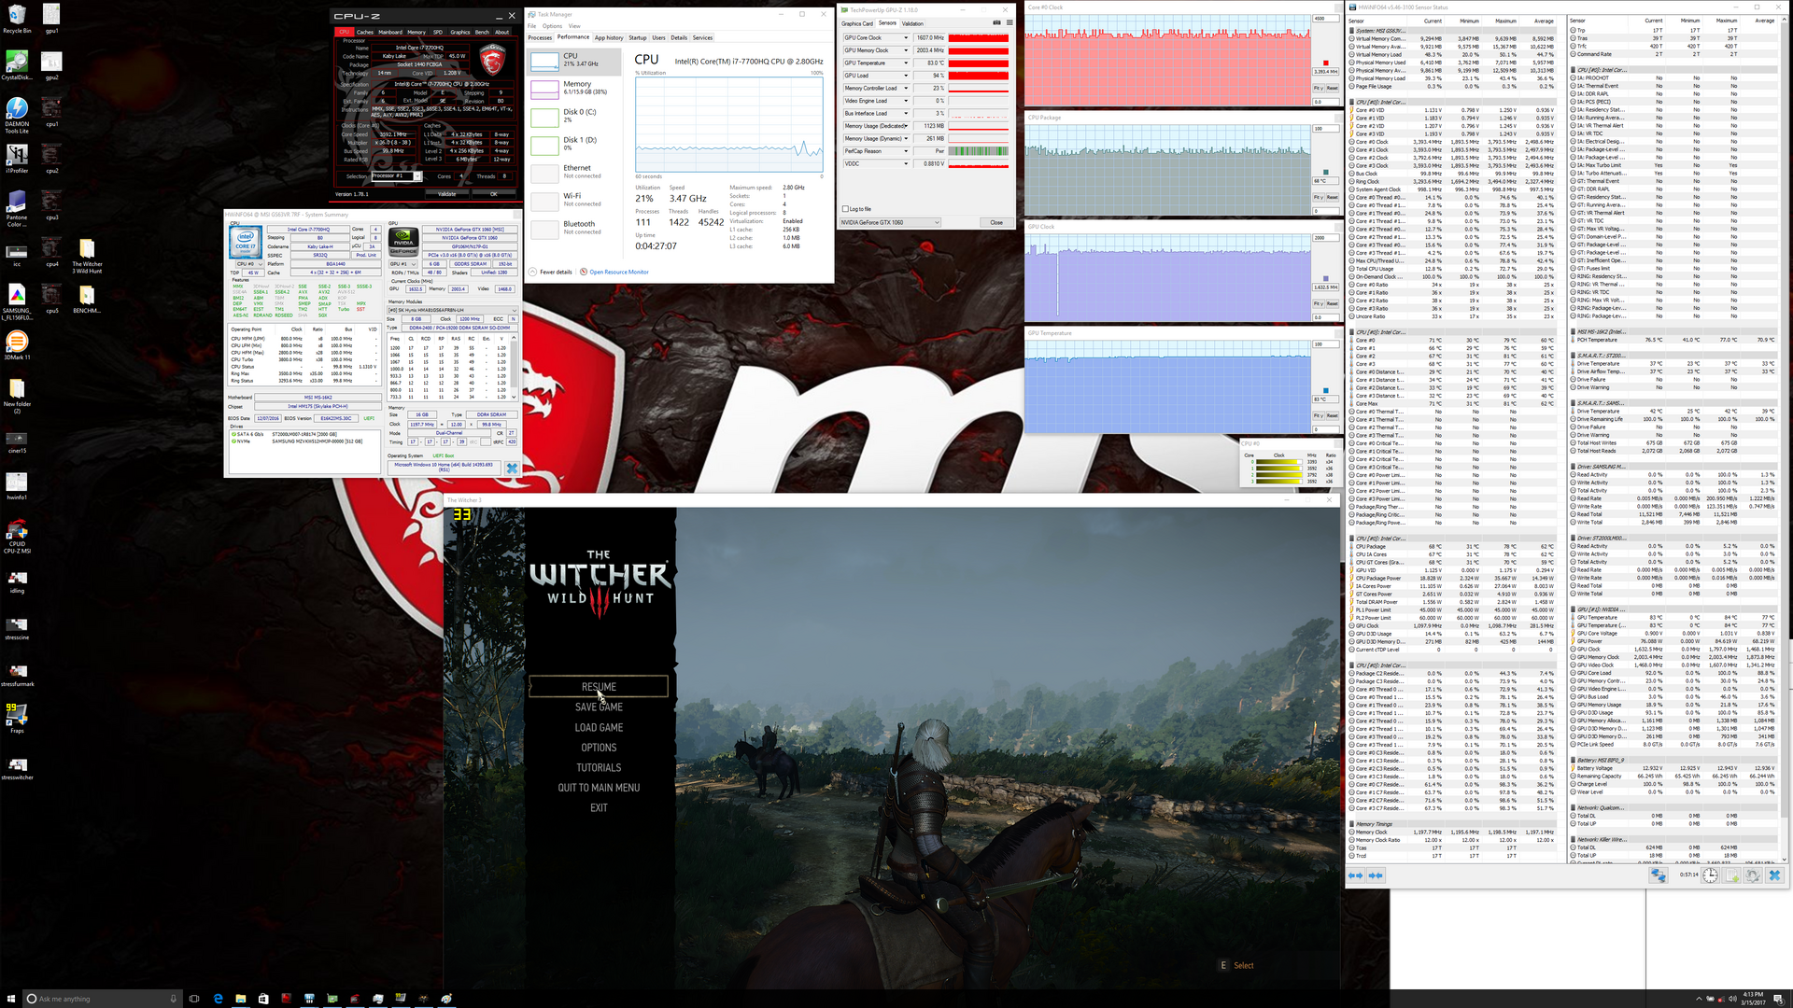Open the Services tab in Task Manager
The height and width of the screenshot is (1008, 1793).
(x=703, y=38)
